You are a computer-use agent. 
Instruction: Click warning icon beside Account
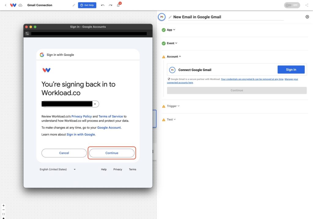click(164, 57)
